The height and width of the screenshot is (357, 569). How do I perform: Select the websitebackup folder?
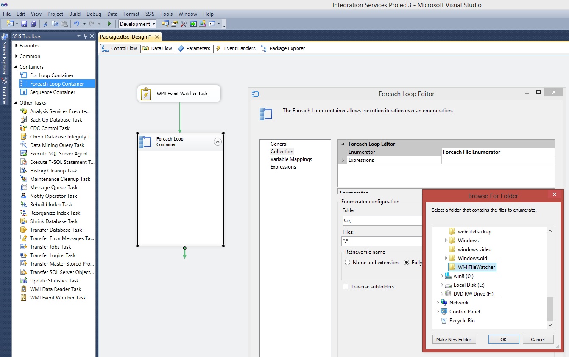[x=470, y=232]
